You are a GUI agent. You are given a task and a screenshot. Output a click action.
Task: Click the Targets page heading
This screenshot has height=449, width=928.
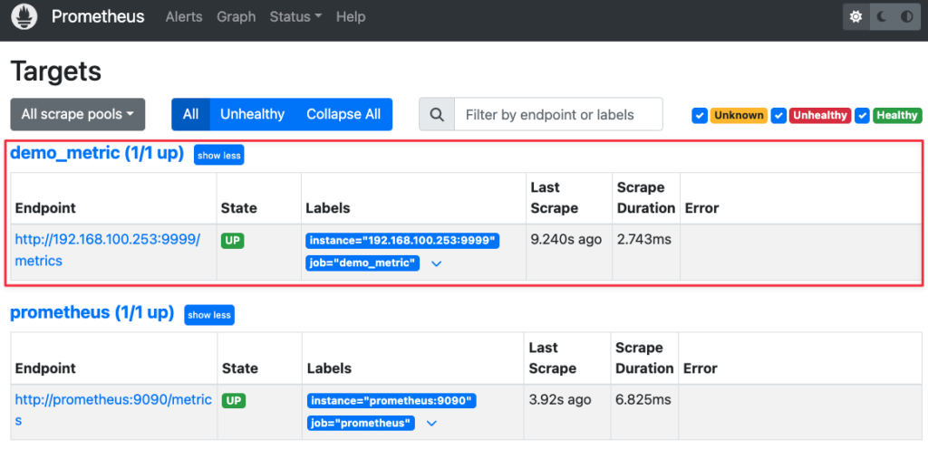56,72
